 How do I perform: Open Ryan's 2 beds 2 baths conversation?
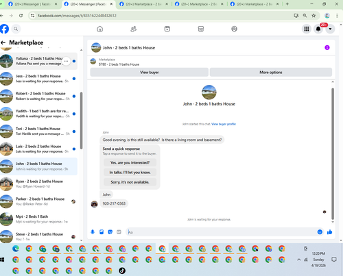38,184
